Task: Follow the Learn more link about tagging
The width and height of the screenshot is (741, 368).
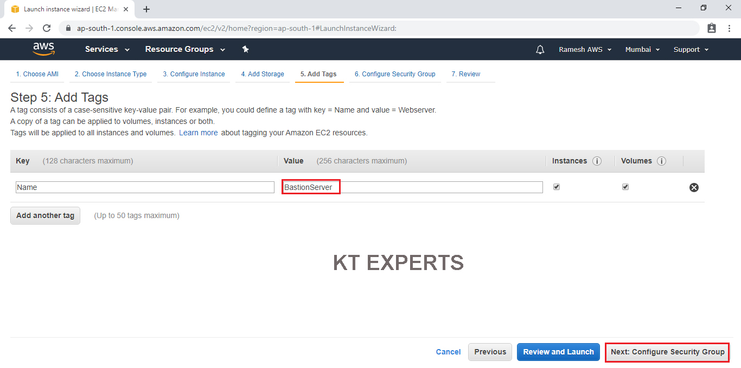Action: 198,133
